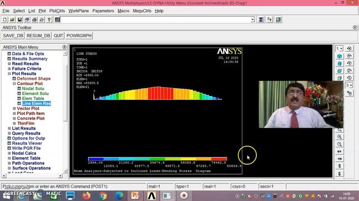Open ANSYS Help question mark icon

click(x=49, y=20)
